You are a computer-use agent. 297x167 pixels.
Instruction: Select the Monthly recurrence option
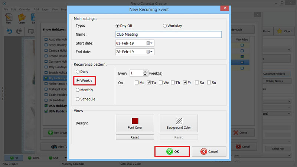click(78, 90)
